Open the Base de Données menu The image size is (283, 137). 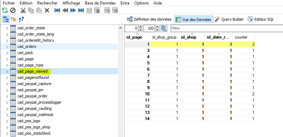coord(100,3)
